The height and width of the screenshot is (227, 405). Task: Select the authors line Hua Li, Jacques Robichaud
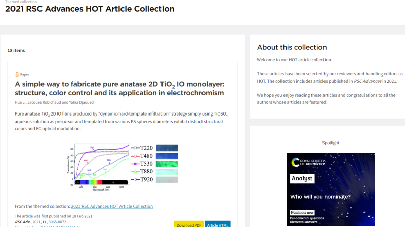click(x=54, y=102)
